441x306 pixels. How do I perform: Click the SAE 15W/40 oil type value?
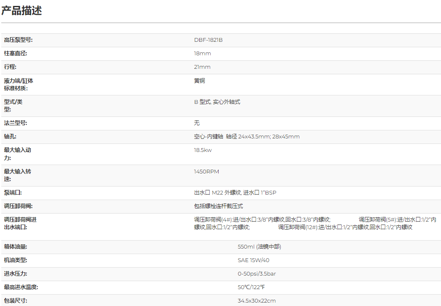click(x=253, y=260)
